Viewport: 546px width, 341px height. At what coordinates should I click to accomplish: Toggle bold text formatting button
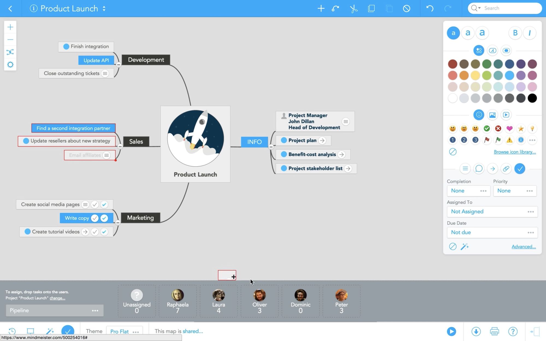515,33
